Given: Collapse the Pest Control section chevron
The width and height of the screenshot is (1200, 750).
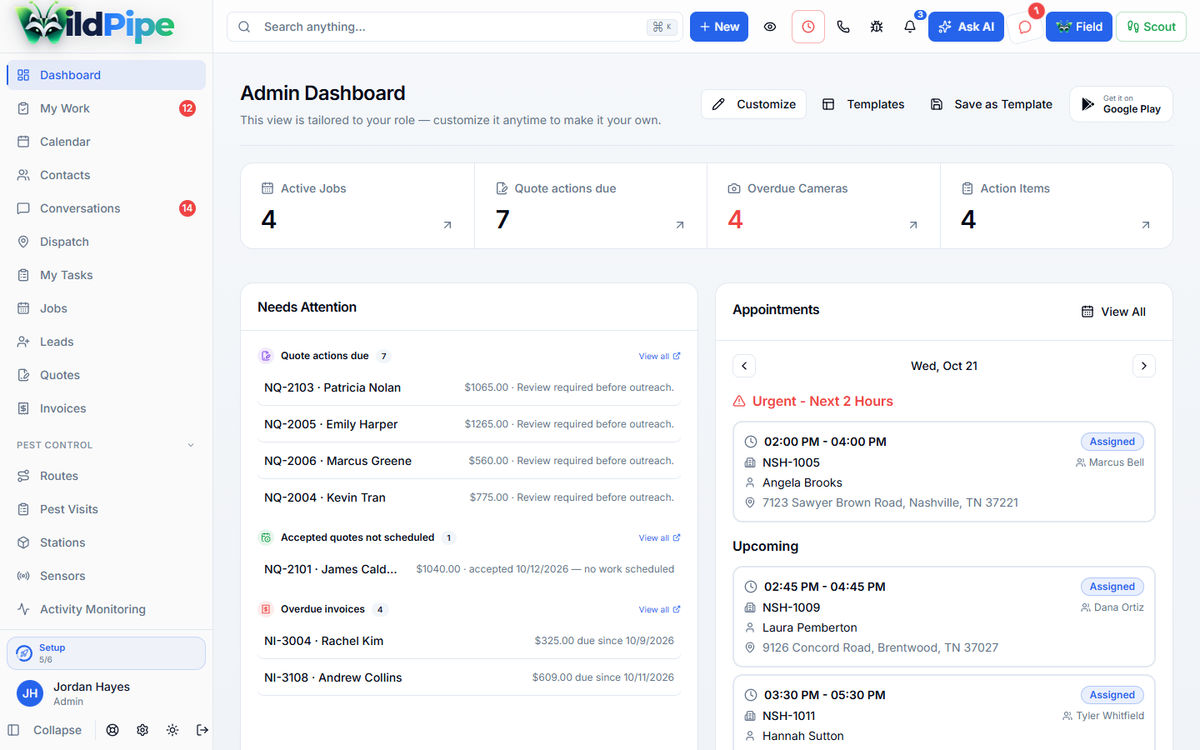Looking at the screenshot, I should coord(191,445).
